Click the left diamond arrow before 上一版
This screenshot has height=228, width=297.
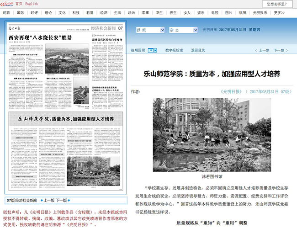[x=42, y=200]
